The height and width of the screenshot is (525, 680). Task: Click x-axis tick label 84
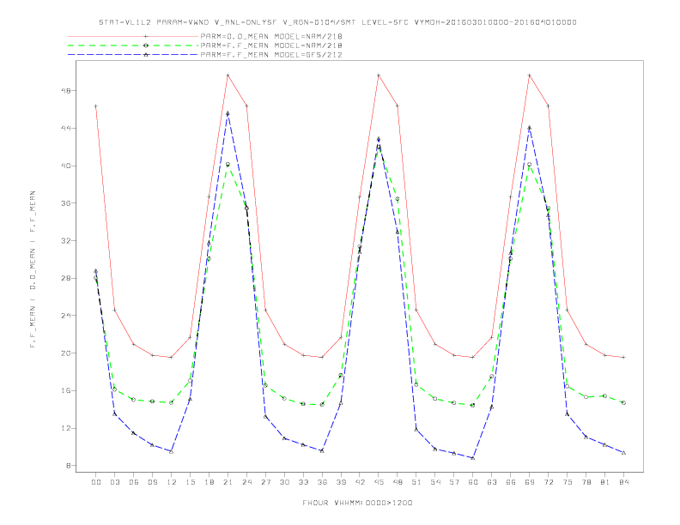click(623, 482)
